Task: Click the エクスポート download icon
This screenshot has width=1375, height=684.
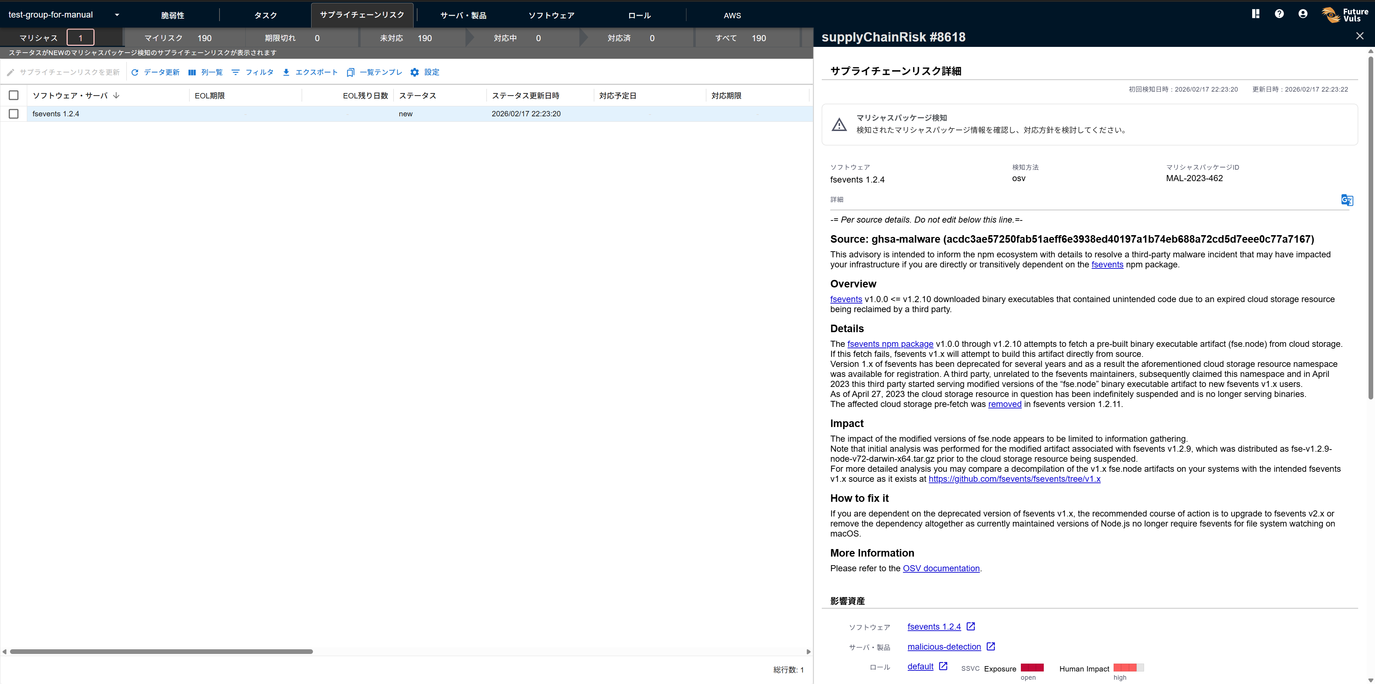Action: click(x=286, y=73)
